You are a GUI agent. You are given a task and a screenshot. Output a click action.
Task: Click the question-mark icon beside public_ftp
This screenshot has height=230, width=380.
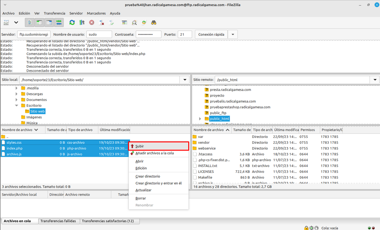206,113
